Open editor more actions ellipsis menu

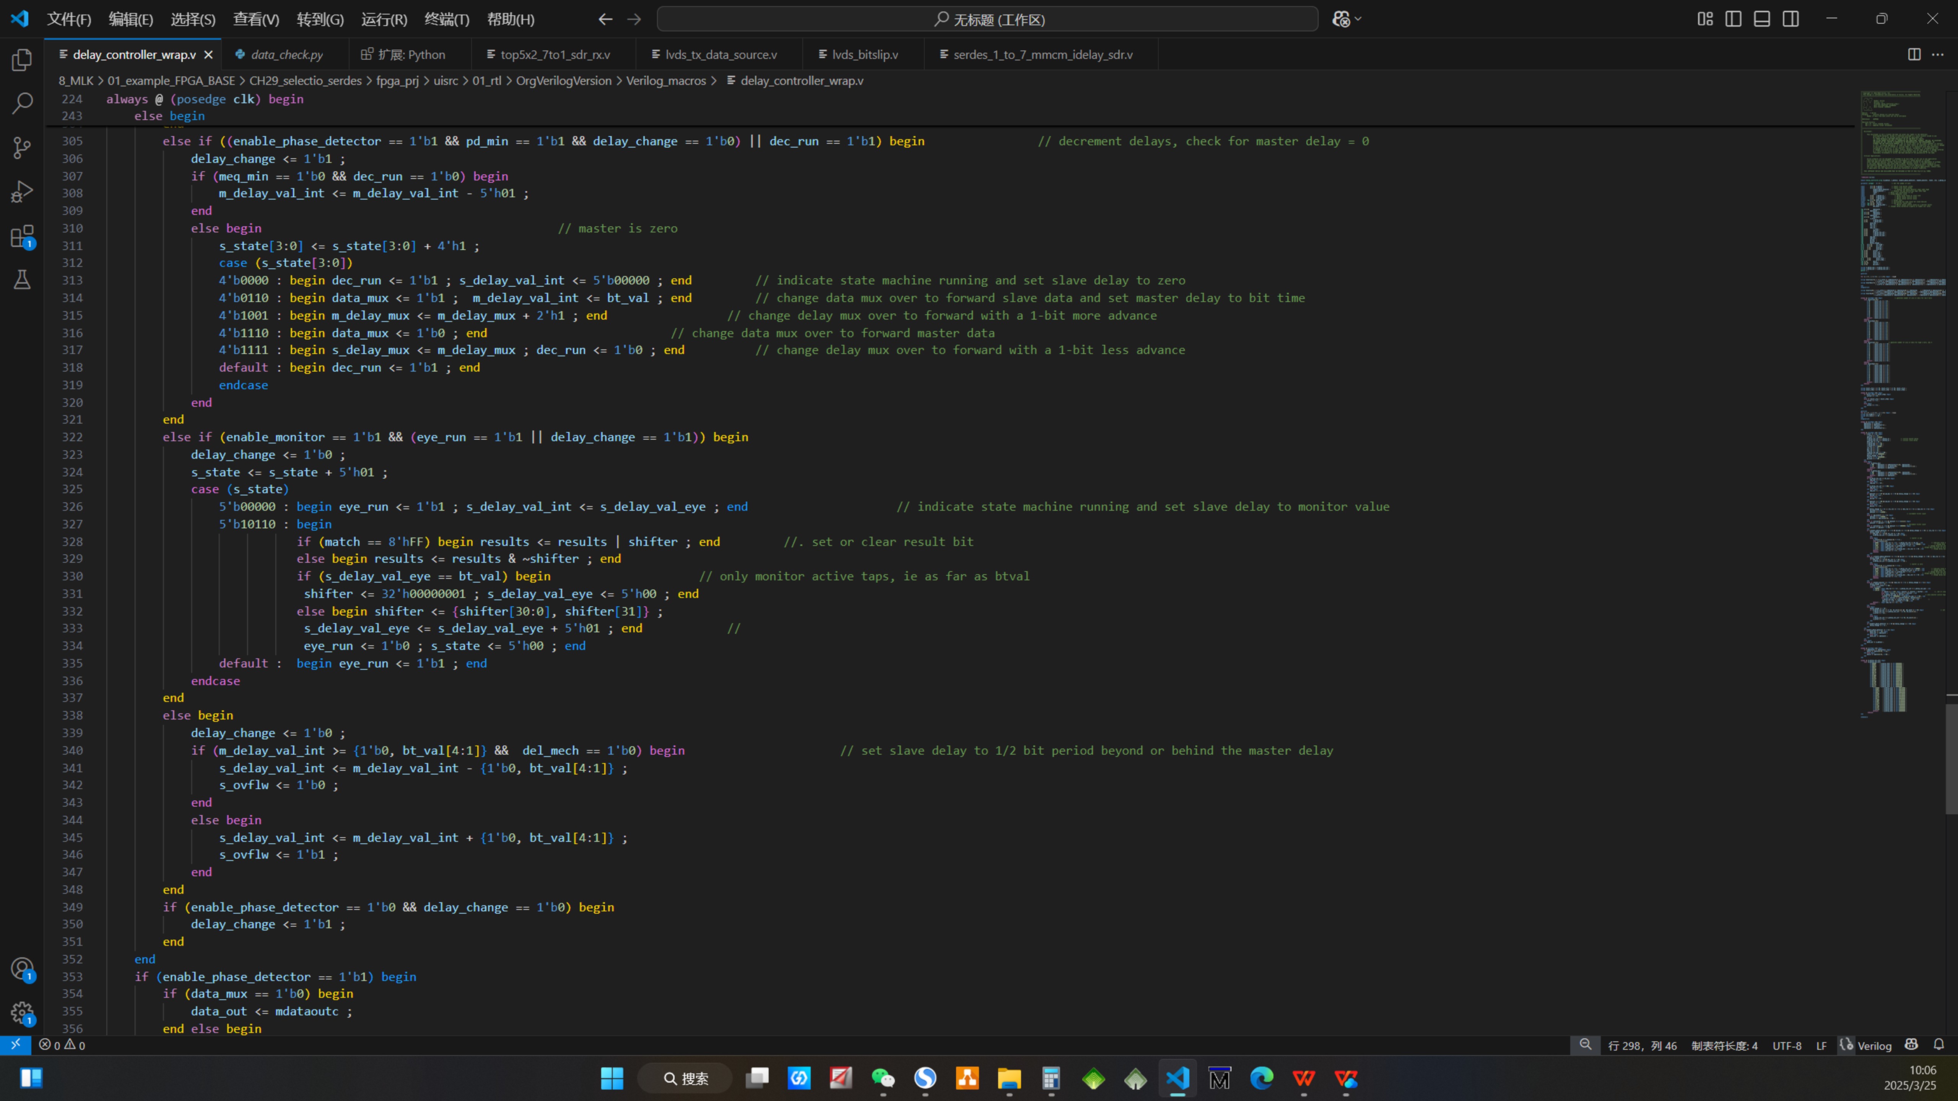[1937, 55]
